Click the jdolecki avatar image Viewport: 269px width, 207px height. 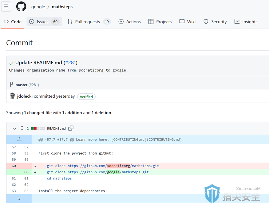[12, 96]
